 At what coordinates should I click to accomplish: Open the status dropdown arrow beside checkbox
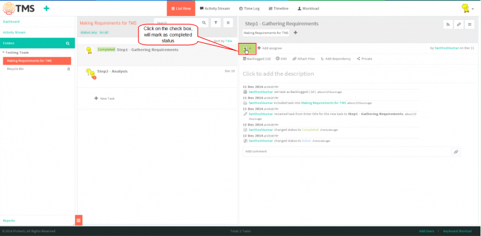251,49
